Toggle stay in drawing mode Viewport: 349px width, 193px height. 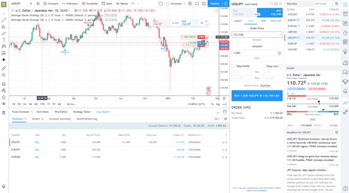click(4, 91)
